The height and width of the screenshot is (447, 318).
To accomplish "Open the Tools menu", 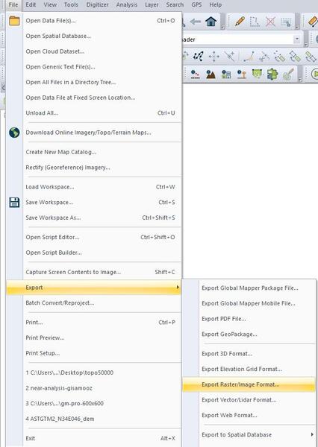I will 71,4.
